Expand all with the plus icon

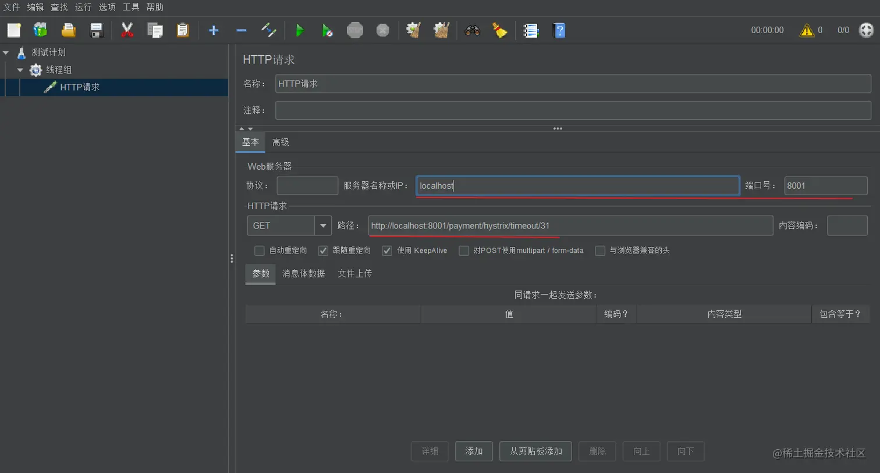pos(214,30)
